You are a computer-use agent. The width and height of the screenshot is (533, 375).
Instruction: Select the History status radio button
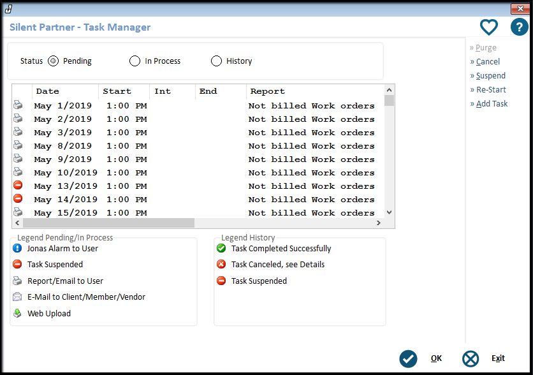pos(216,61)
